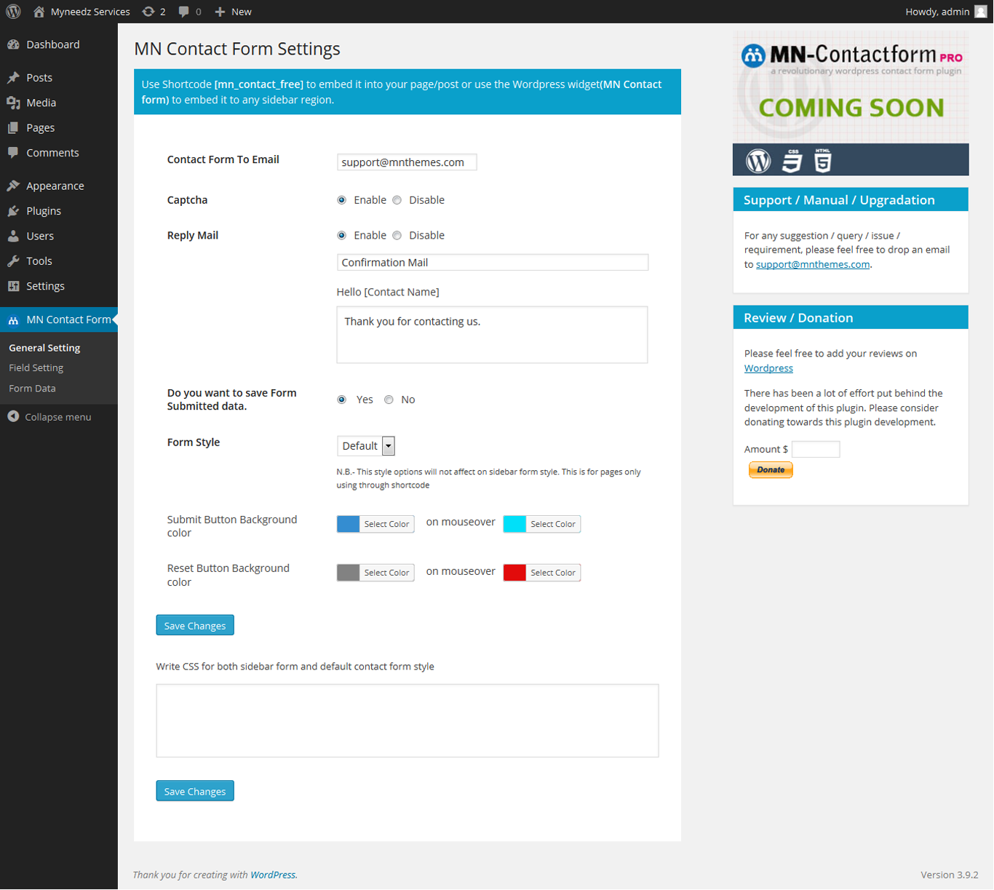Disable the Captcha option
The height and width of the screenshot is (890, 994).
pyautogui.click(x=397, y=200)
